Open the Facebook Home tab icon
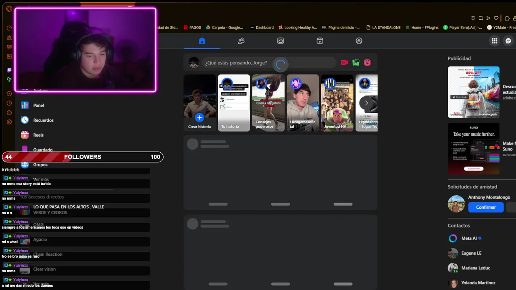This screenshot has height=290, width=516. pos(202,41)
